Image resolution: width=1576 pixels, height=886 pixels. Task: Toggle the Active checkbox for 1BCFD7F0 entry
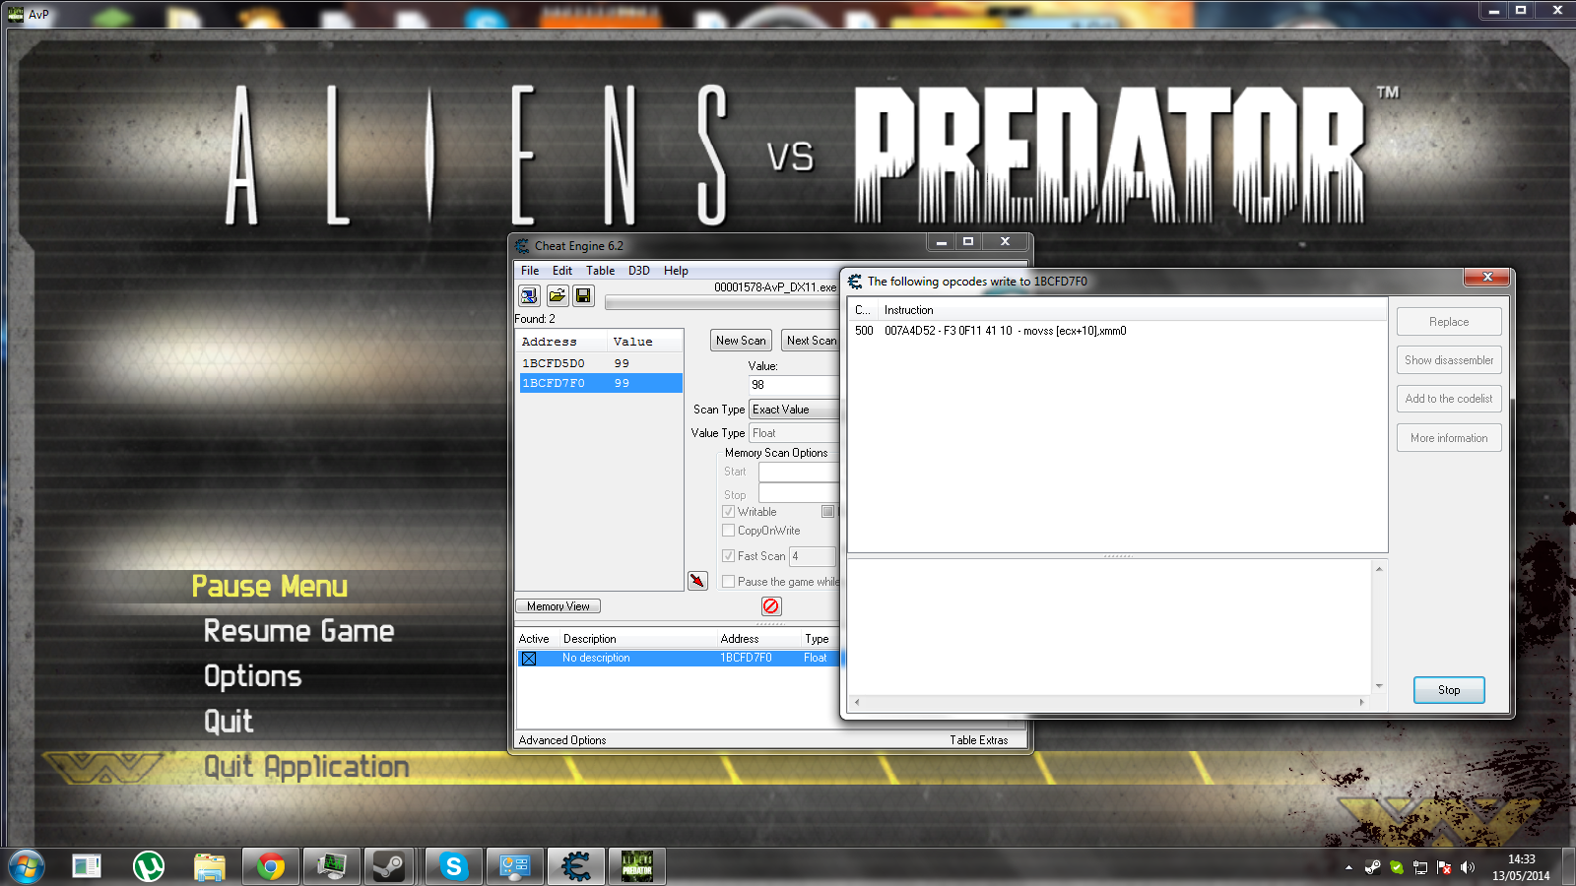pyautogui.click(x=529, y=659)
